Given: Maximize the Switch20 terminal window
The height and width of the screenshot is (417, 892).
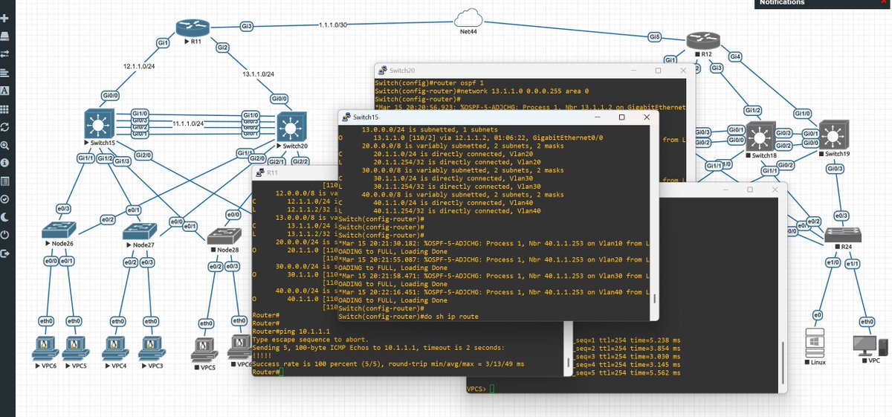Looking at the screenshot, I should 658,70.
